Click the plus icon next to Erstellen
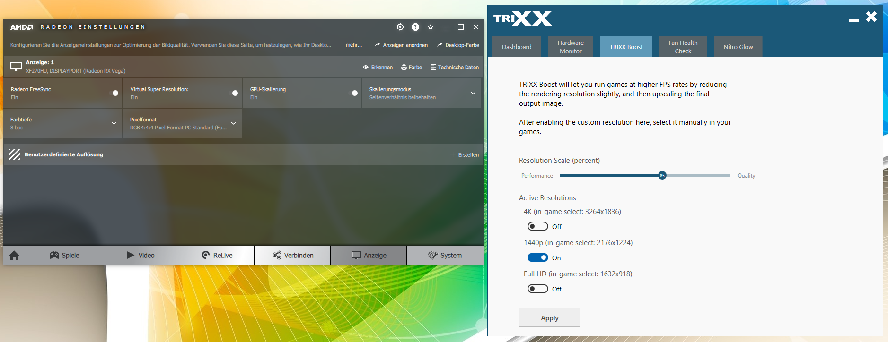 tap(453, 154)
